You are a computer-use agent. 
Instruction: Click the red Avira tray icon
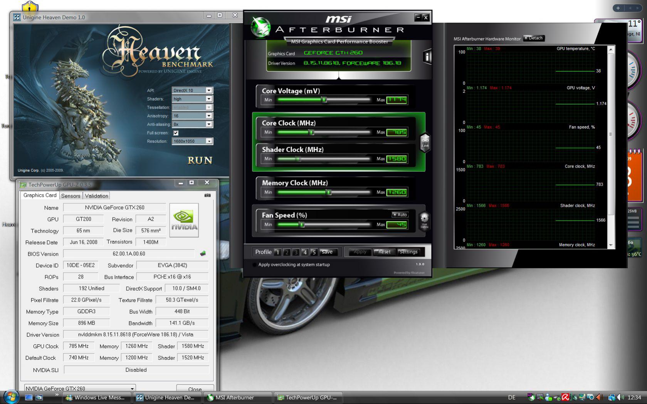point(565,397)
